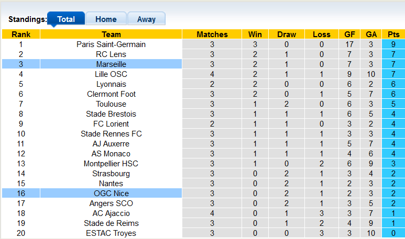405x239 pixels.
Task: Click the Team column header
Action: 111,35
